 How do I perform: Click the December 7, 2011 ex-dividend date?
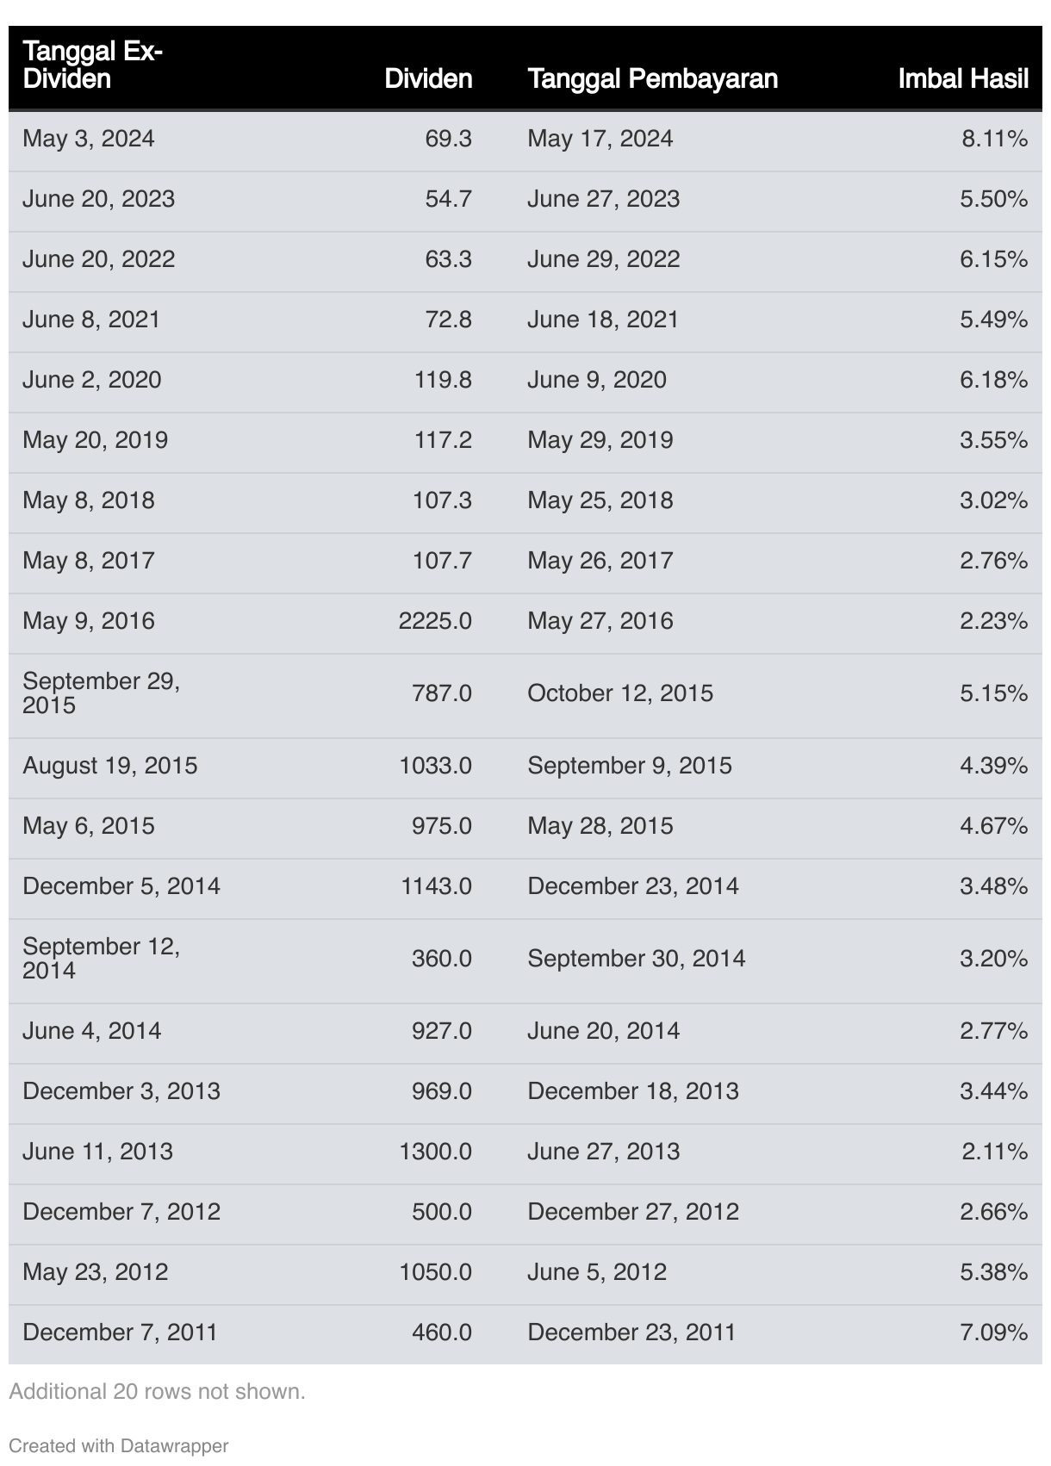click(x=120, y=1332)
